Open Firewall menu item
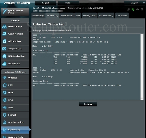 point(15,115)
